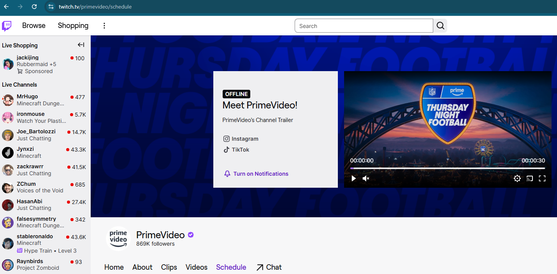Click ironmouse's 5.7K viewer count
The height and width of the screenshot is (274, 557).
click(80, 115)
